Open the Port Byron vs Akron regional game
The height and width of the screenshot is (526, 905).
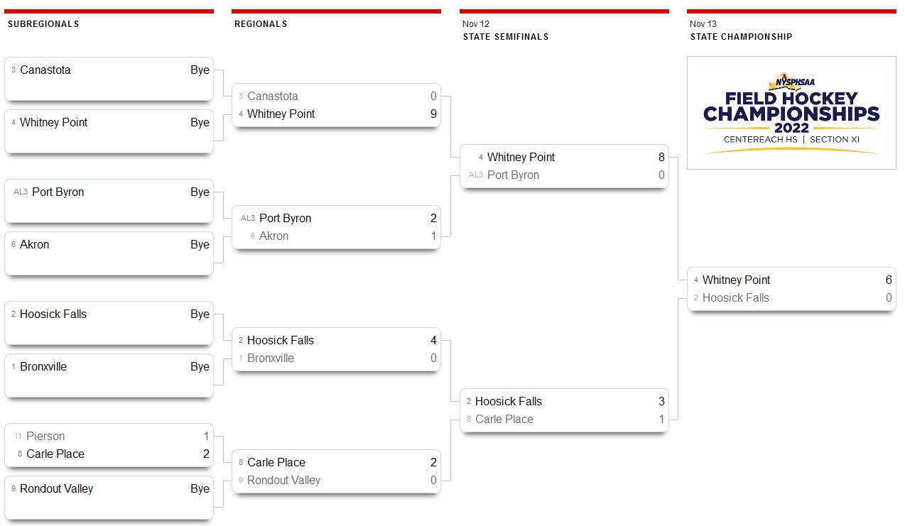point(336,227)
